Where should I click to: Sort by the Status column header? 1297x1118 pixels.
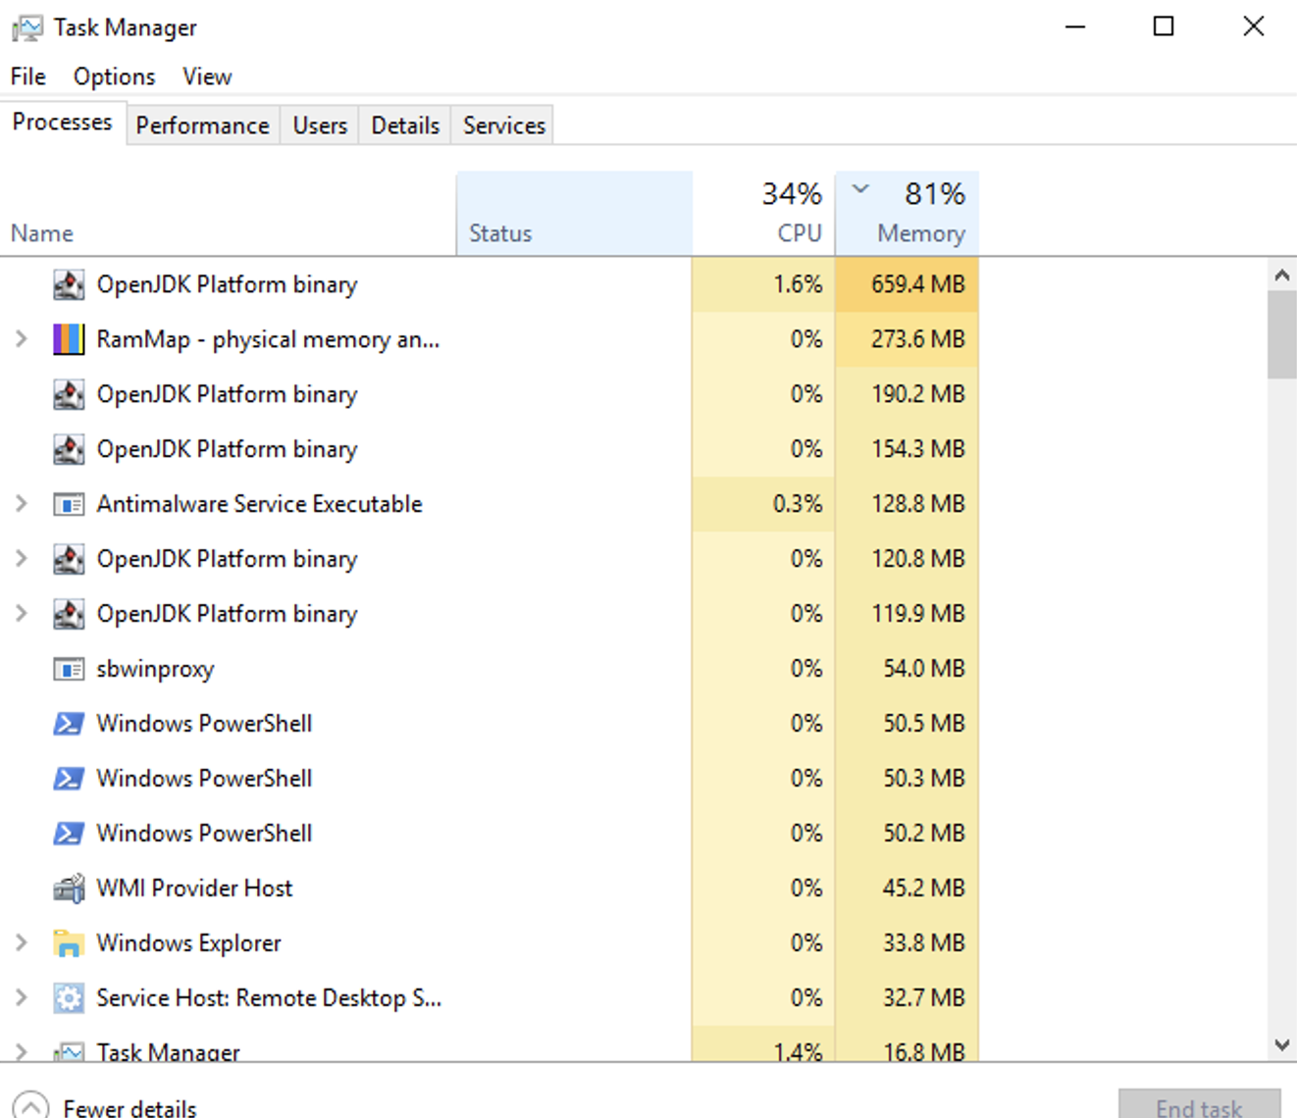click(x=574, y=214)
